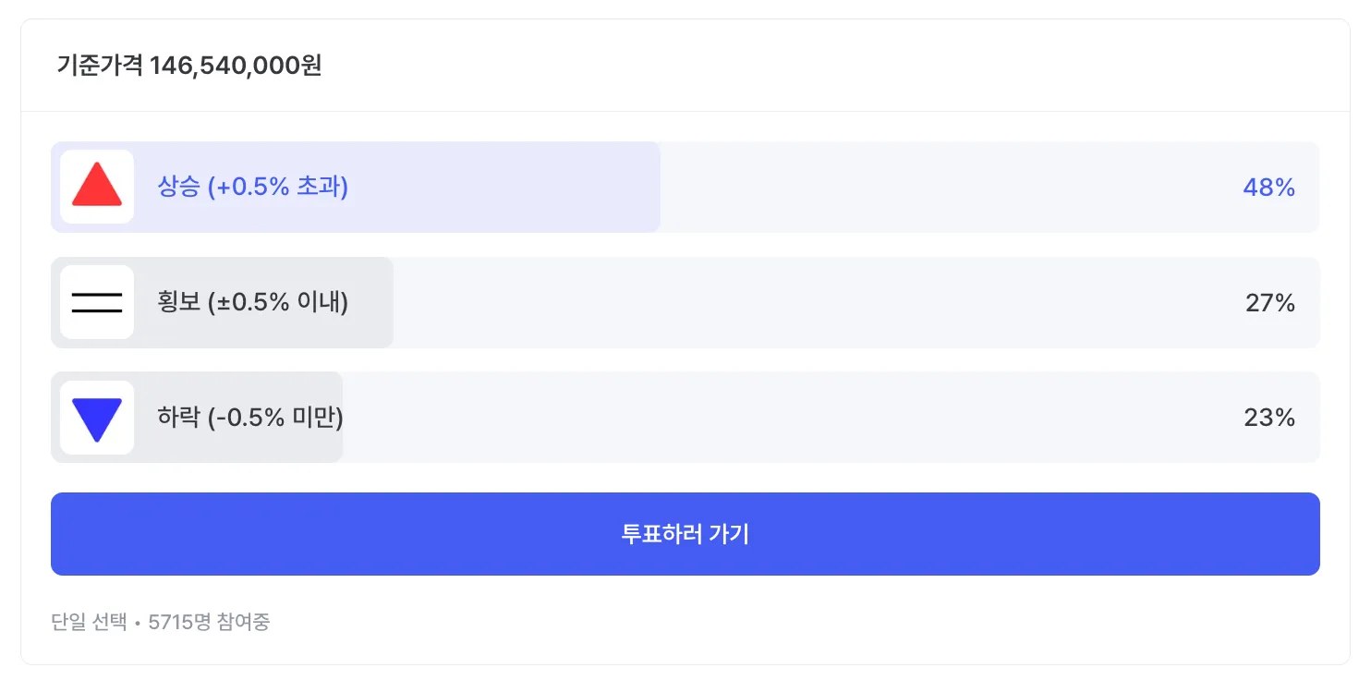The width and height of the screenshot is (1371, 680).
Task: Click the filled end of the 하락 progress bar
Action: 331,419
